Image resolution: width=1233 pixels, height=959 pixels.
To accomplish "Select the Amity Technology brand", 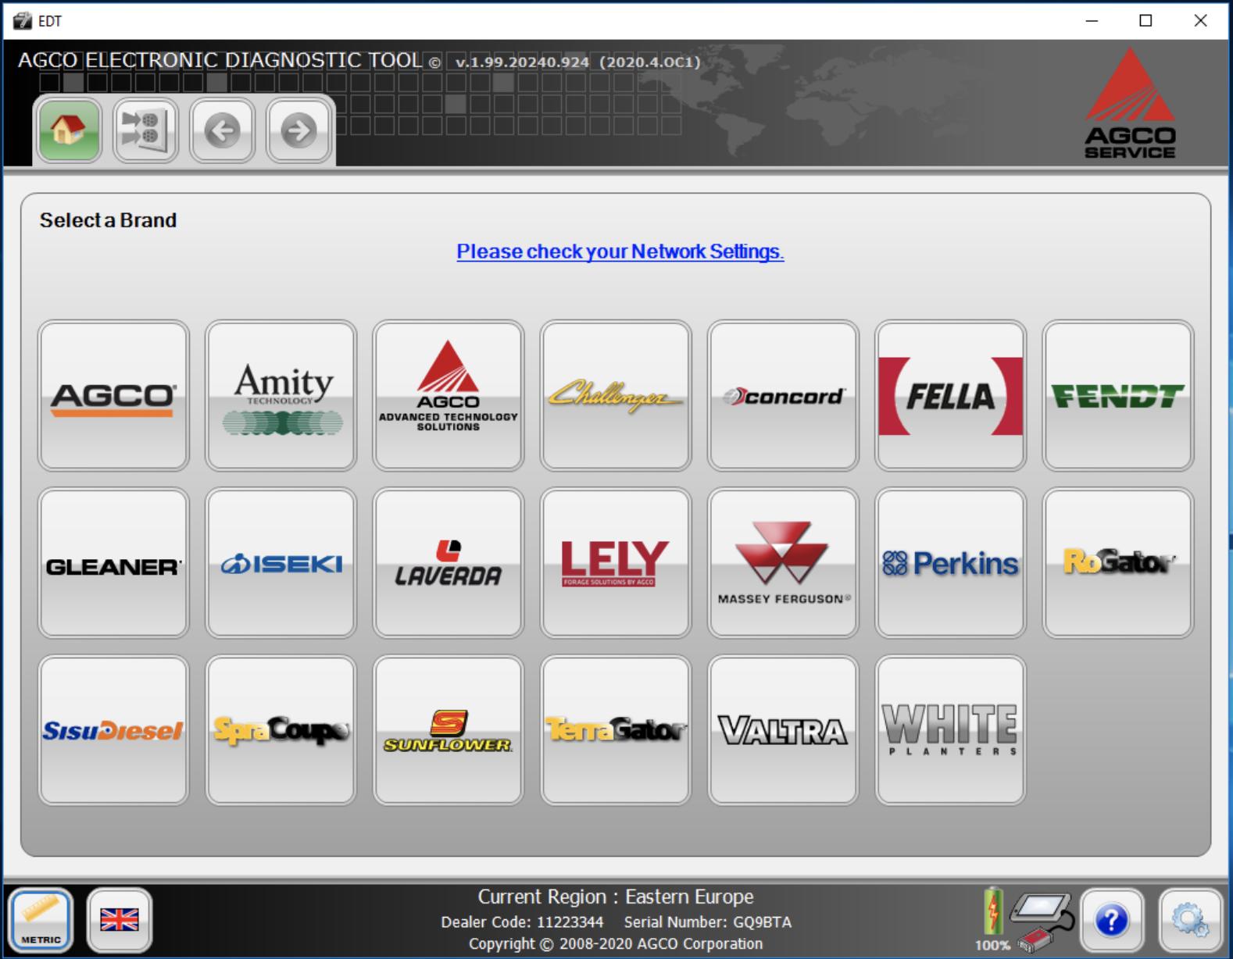I will 281,395.
